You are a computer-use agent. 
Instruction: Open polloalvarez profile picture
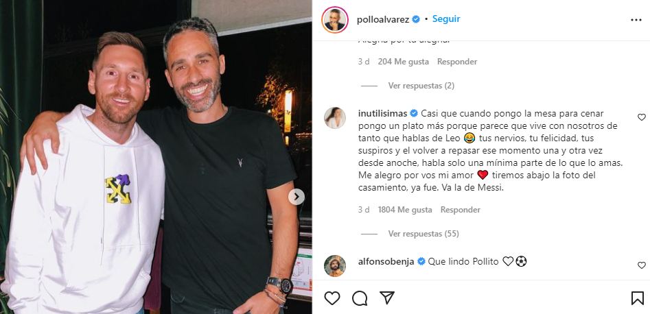[x=334, y=20]
